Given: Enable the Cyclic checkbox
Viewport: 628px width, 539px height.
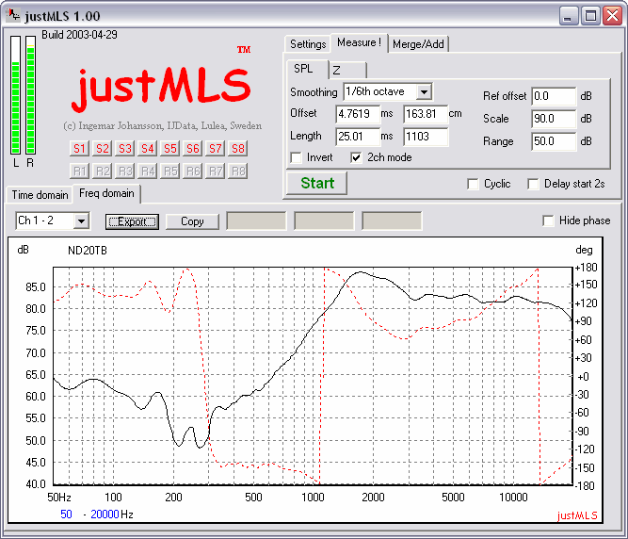Looking at the screenshot, I should point(473,184).
